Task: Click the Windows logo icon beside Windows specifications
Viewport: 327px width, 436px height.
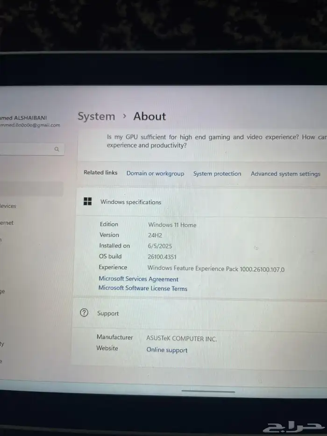Action: click(87, 201)
